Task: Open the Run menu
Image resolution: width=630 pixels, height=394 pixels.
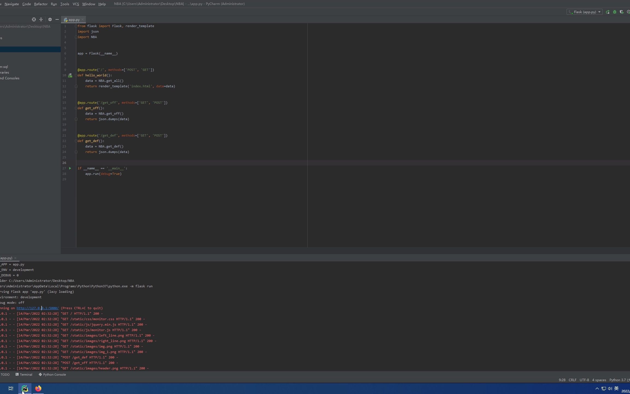Action: (54, 4)
